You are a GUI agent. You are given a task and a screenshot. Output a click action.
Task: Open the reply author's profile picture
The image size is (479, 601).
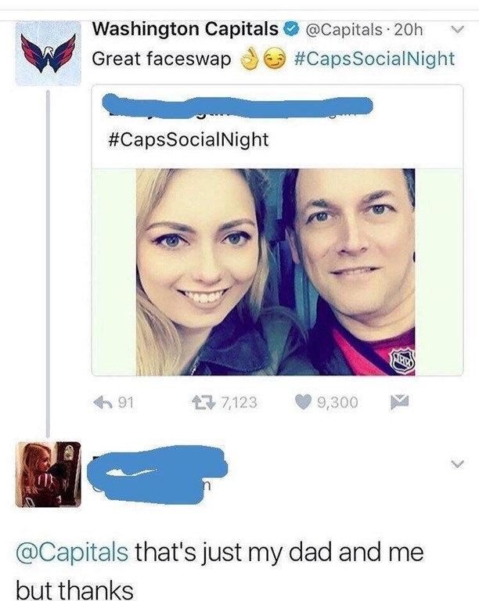(x=48, y=474)
